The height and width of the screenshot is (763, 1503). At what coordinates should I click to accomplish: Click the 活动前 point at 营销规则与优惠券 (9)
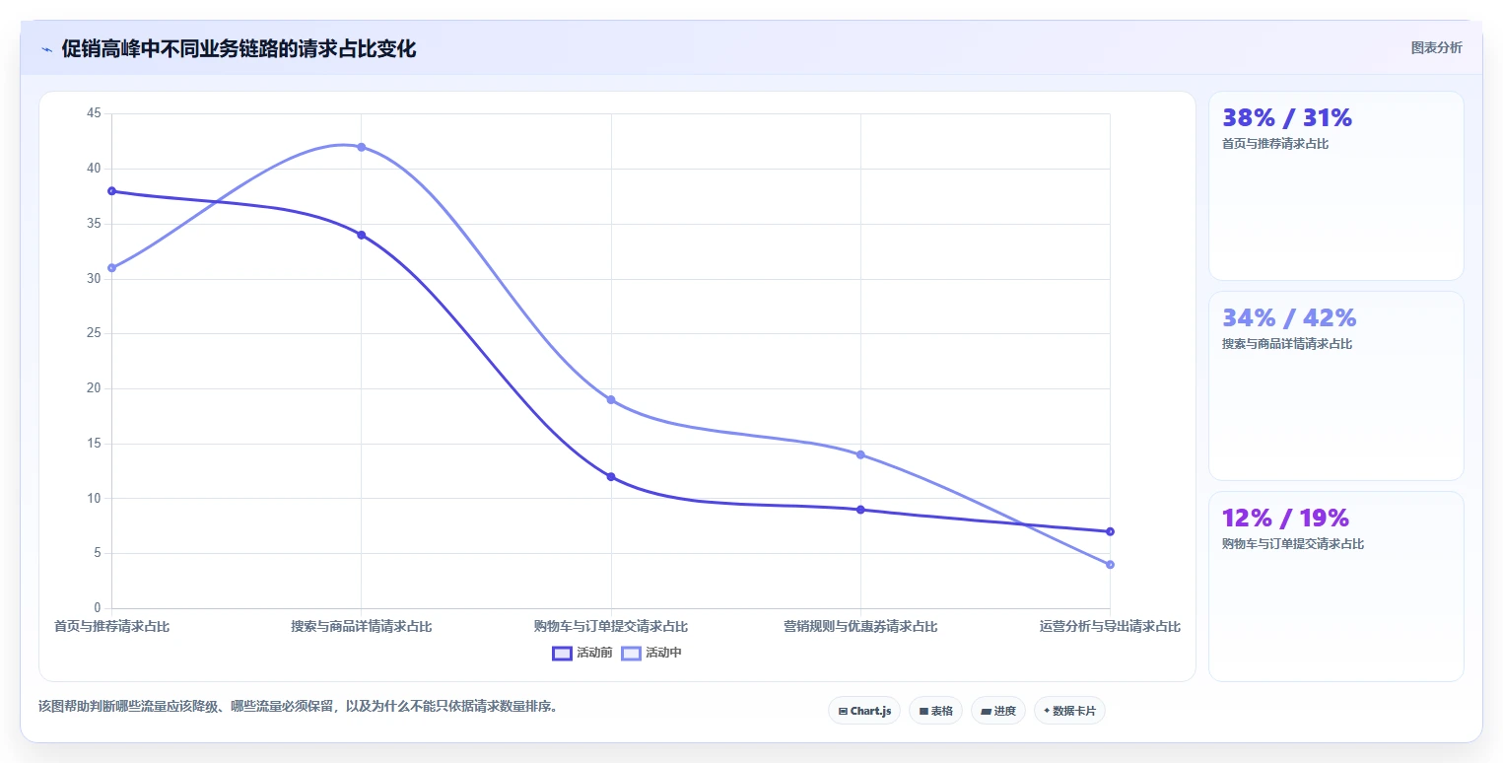[x=860, y=510]
